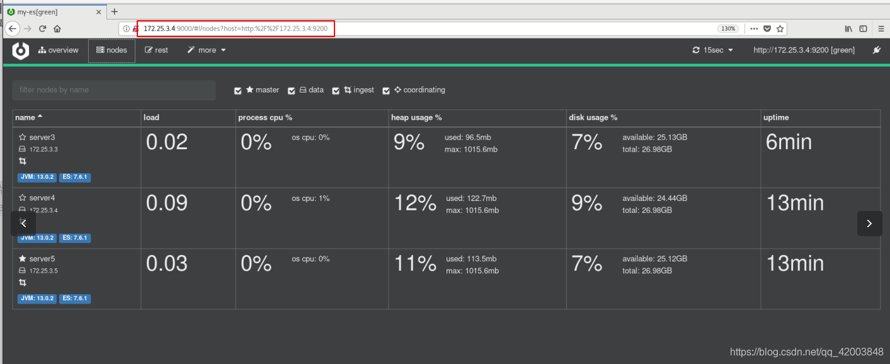The height and width of the screenshot is (364, 890).
Task: Select the server3 node name
Action: [x=43, y=137]
